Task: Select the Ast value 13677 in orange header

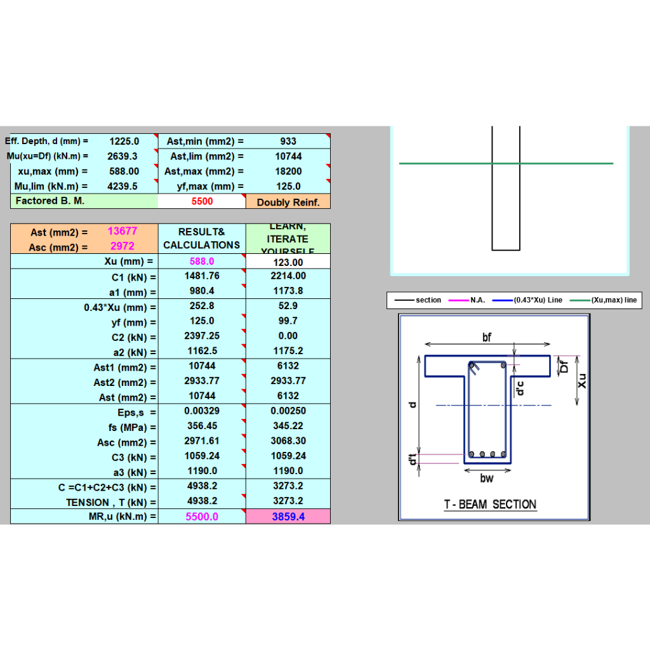Action: [122, 232]
